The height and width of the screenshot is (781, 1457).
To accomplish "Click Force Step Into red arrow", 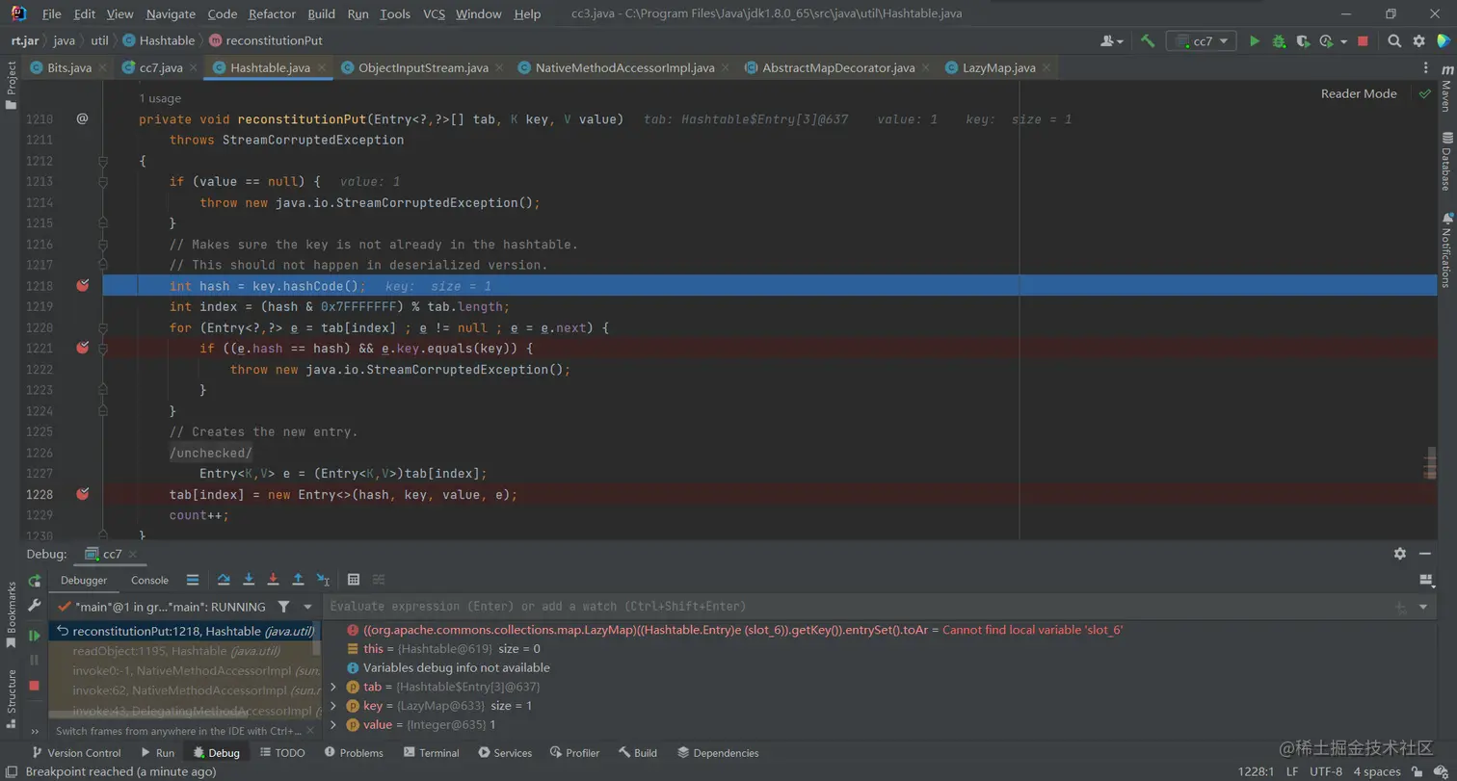I will click(x=273, y=580).
